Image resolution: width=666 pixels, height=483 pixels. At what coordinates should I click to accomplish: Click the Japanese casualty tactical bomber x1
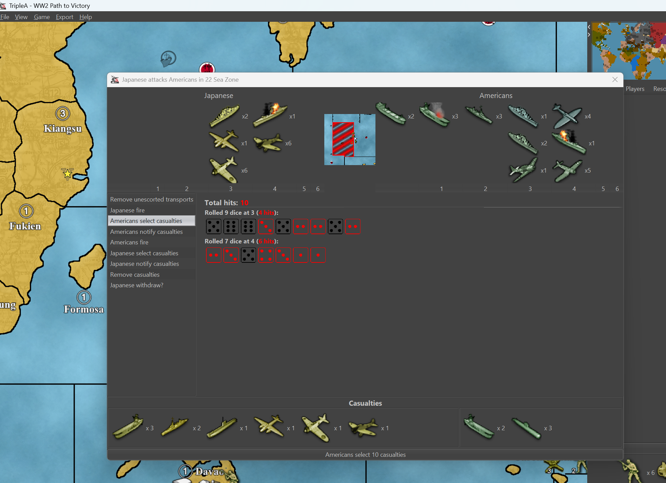(364, 428)
